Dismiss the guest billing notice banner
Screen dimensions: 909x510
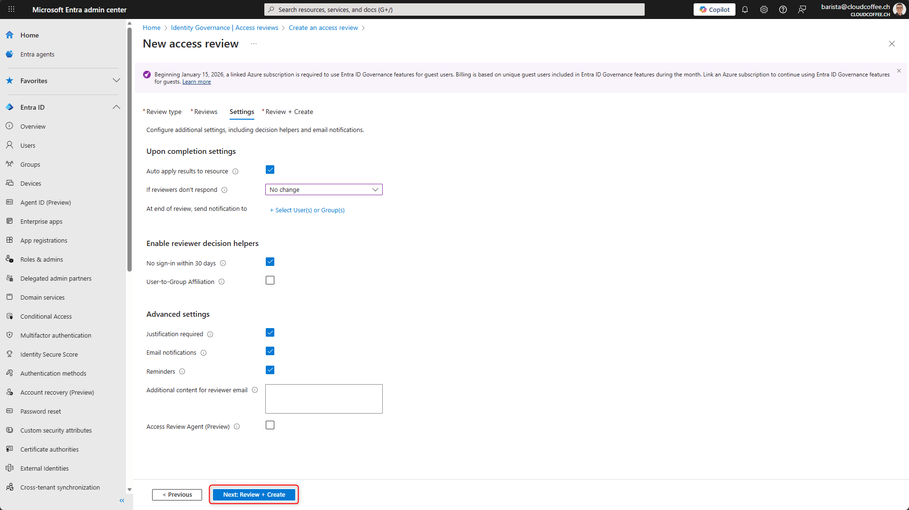pyautogui.click(x=899, y=71)
